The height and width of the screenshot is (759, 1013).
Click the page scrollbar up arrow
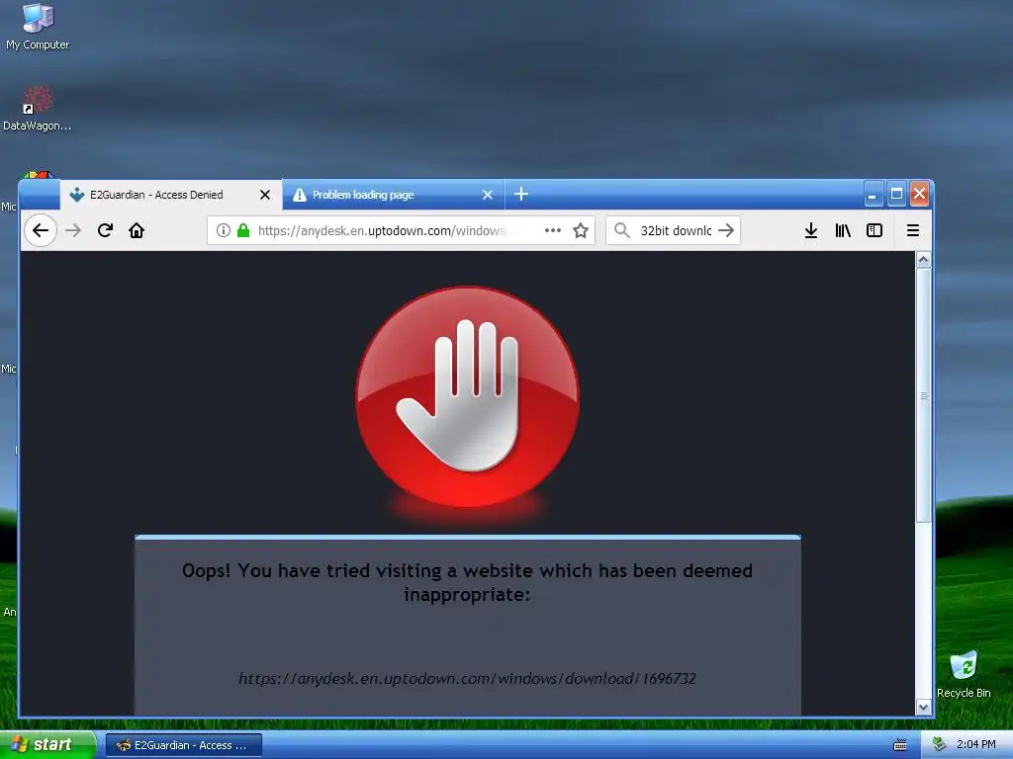923,260
